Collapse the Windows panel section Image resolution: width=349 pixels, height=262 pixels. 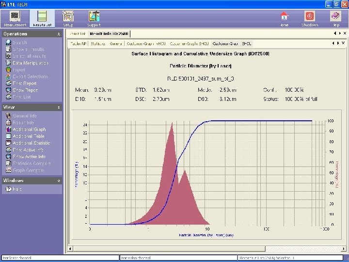click(x=59, y=180)
